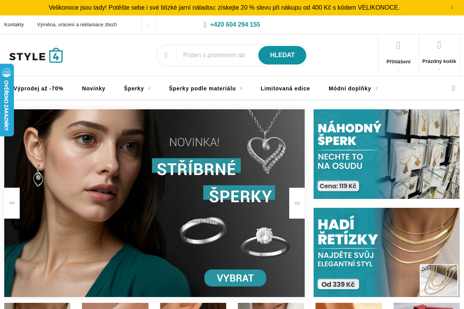Open the Hadí řetízky banner
464x309 pixels.
tap(387, 252)
